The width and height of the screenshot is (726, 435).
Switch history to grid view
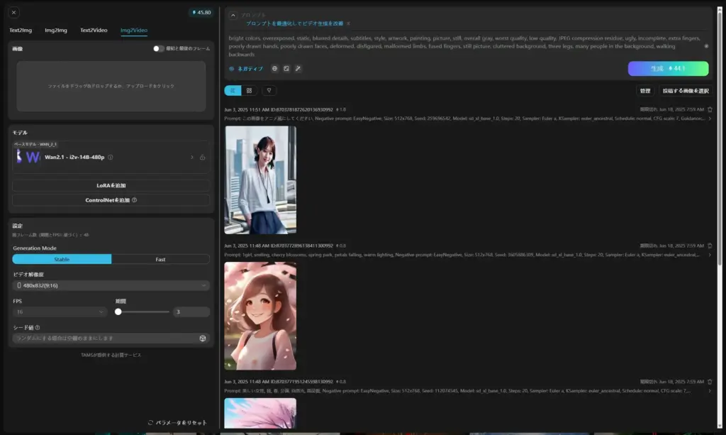[250, 91]
